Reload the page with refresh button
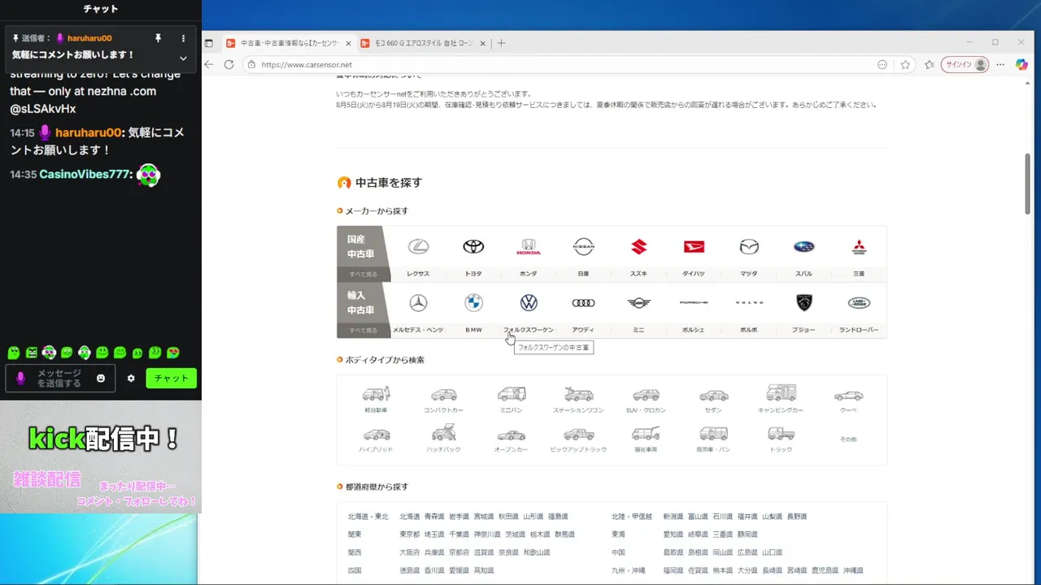Viewport: 1041px width, 585px height. click(229, 64)
